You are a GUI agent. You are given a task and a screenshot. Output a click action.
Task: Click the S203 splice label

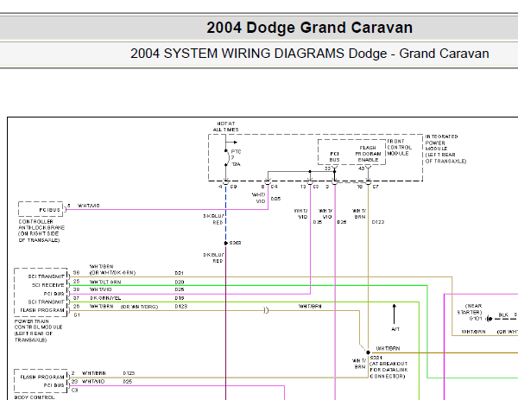235,243
